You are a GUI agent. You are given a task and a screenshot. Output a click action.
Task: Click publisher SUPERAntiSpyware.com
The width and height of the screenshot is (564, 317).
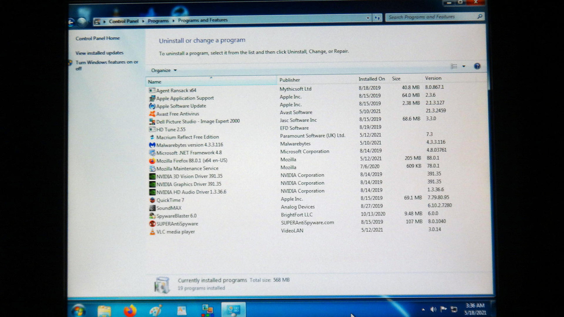click(308, 223)
